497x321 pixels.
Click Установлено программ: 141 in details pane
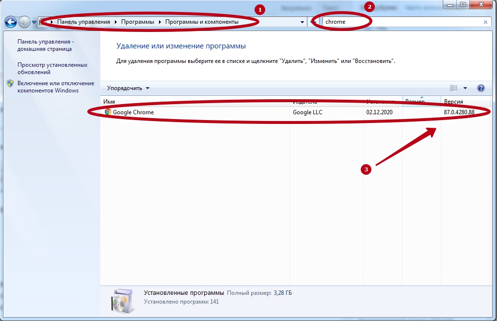[181, 302]
